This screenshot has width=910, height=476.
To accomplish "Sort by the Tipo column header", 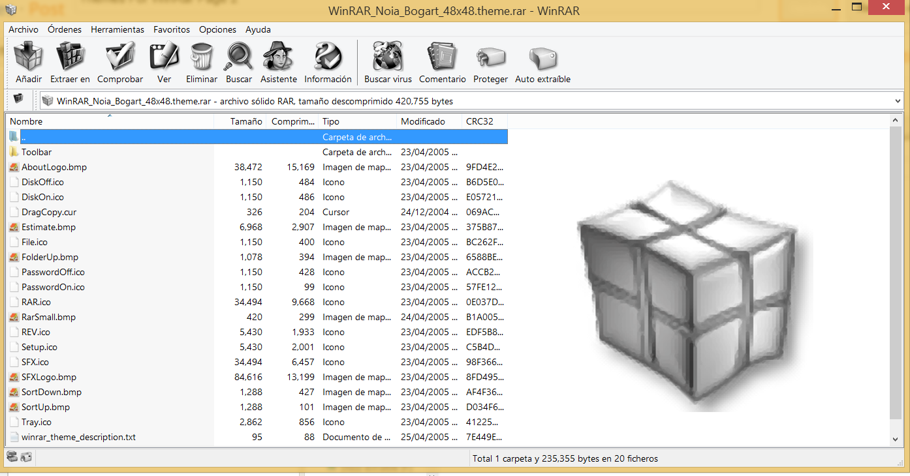I will [358, 121].
